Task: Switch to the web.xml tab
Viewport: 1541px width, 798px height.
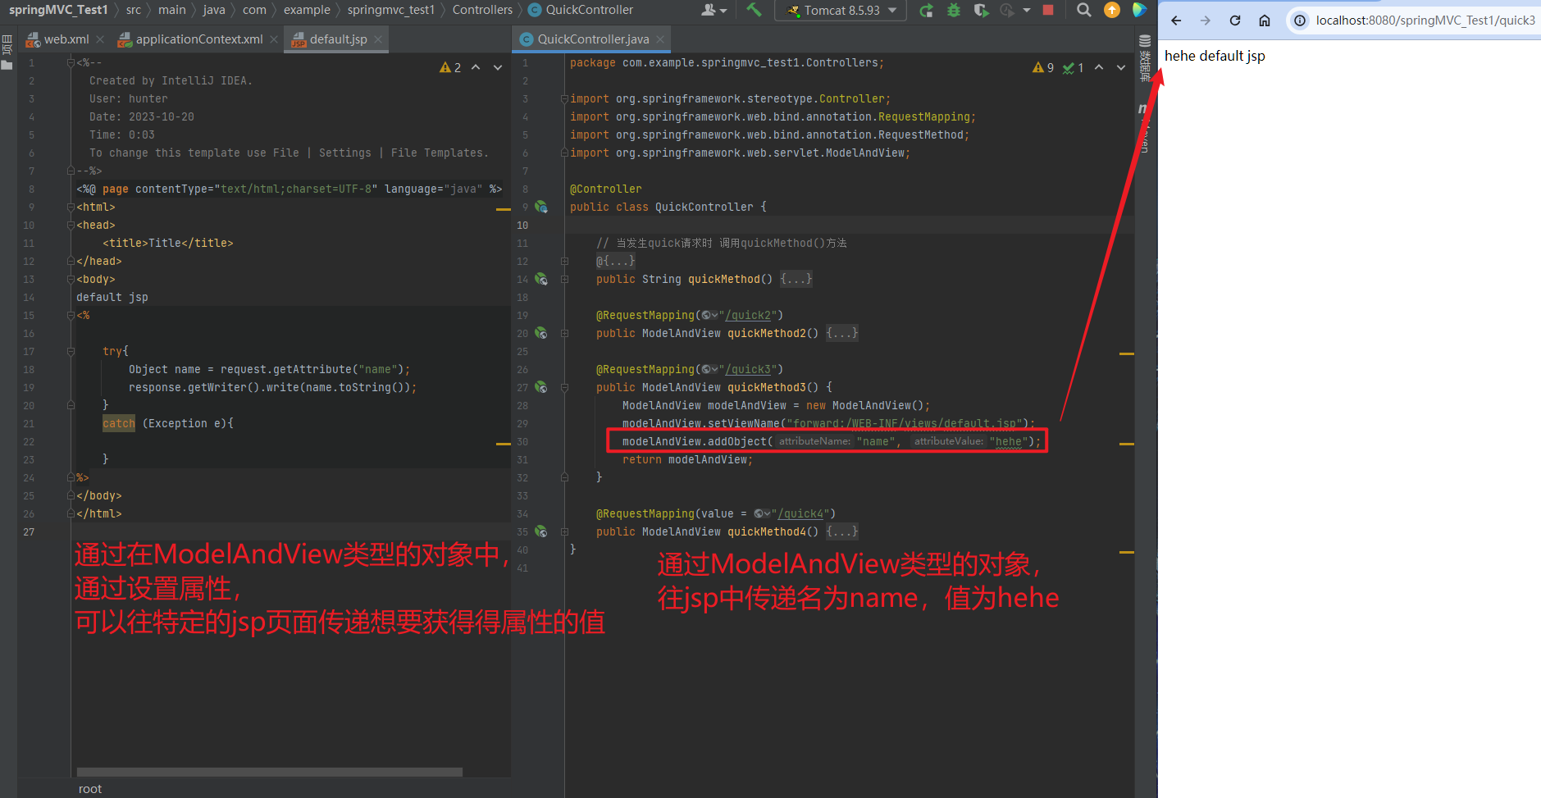Action: point(66,39)
